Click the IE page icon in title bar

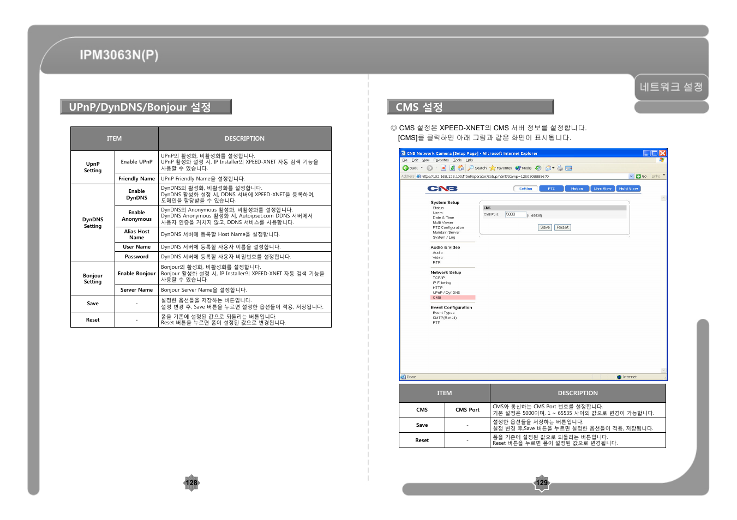click(x=403, y=153)
